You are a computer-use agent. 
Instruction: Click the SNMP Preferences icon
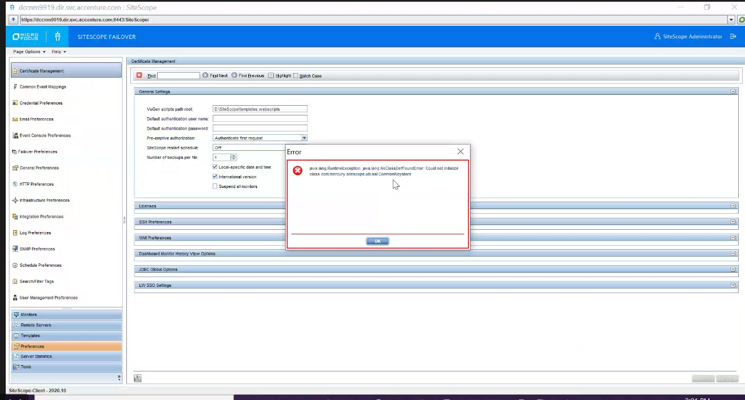tap(15, 249)
